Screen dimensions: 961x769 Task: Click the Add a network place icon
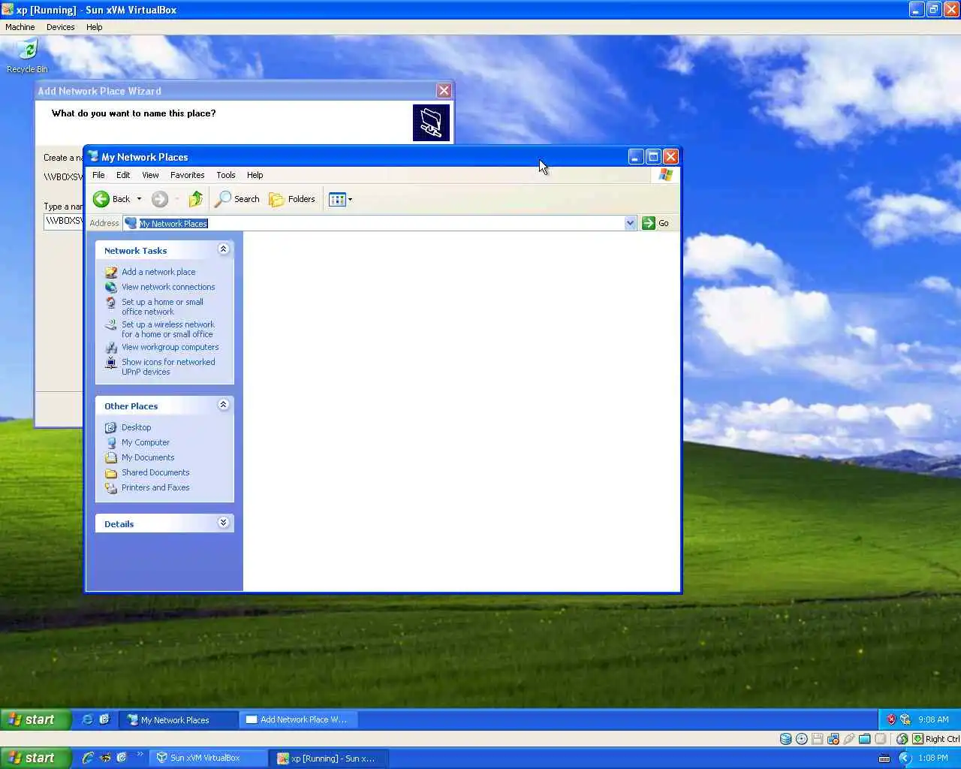tap(111, 272)
